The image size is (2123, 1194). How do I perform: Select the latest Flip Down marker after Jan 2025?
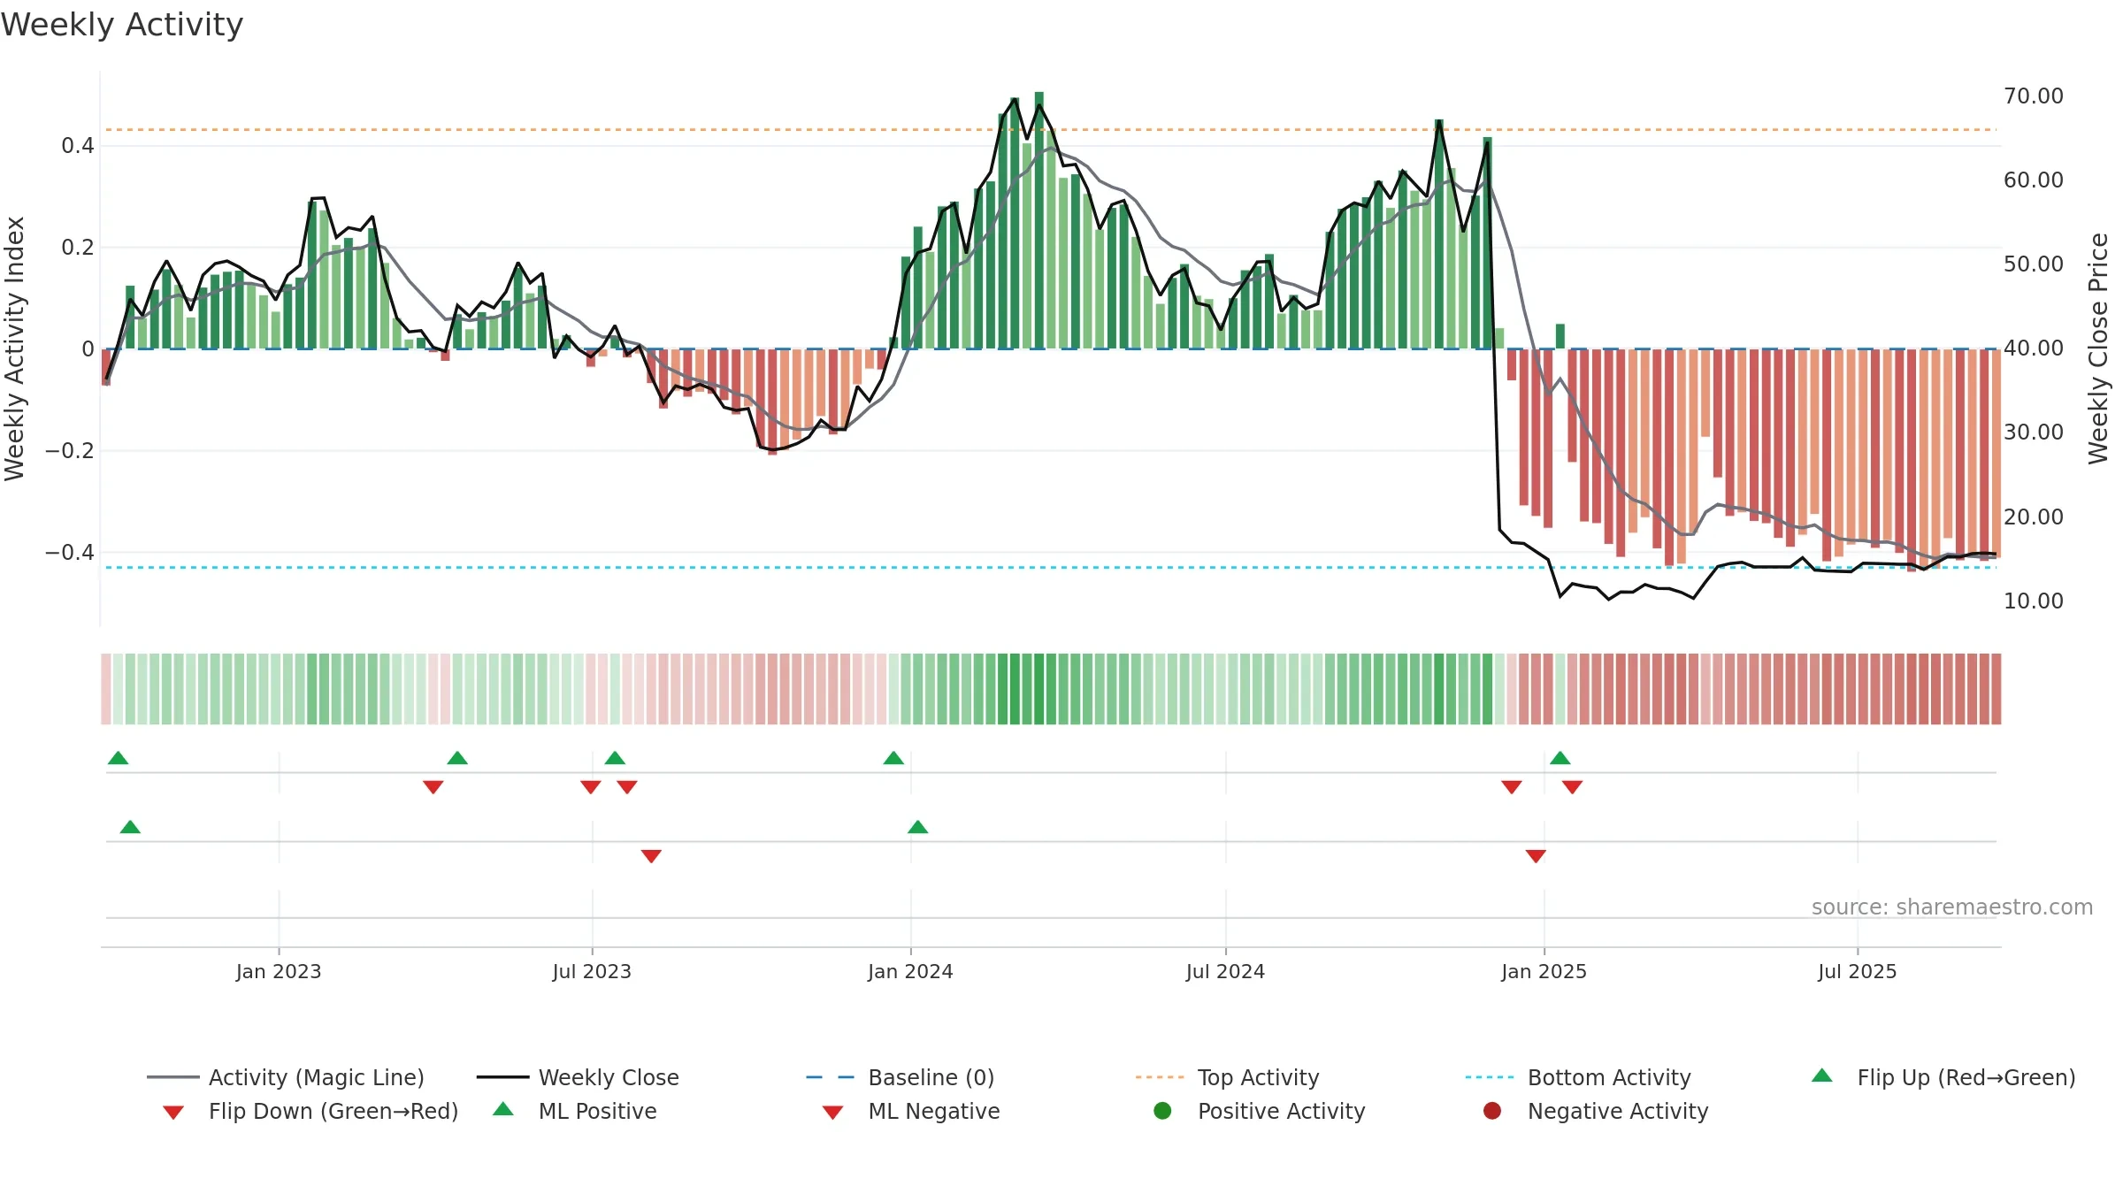1572,787
